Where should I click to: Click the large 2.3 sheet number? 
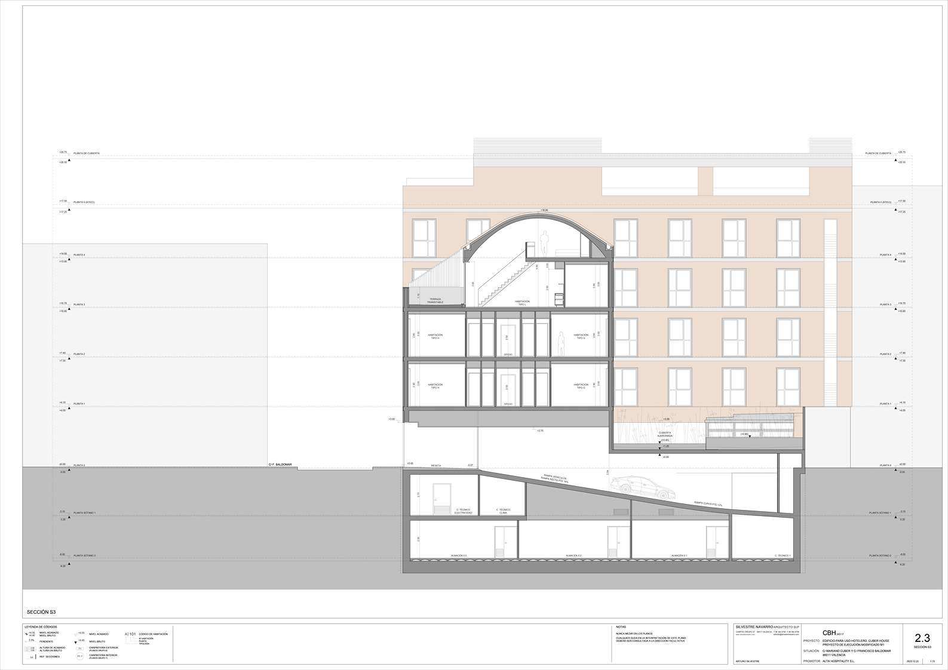922,638
